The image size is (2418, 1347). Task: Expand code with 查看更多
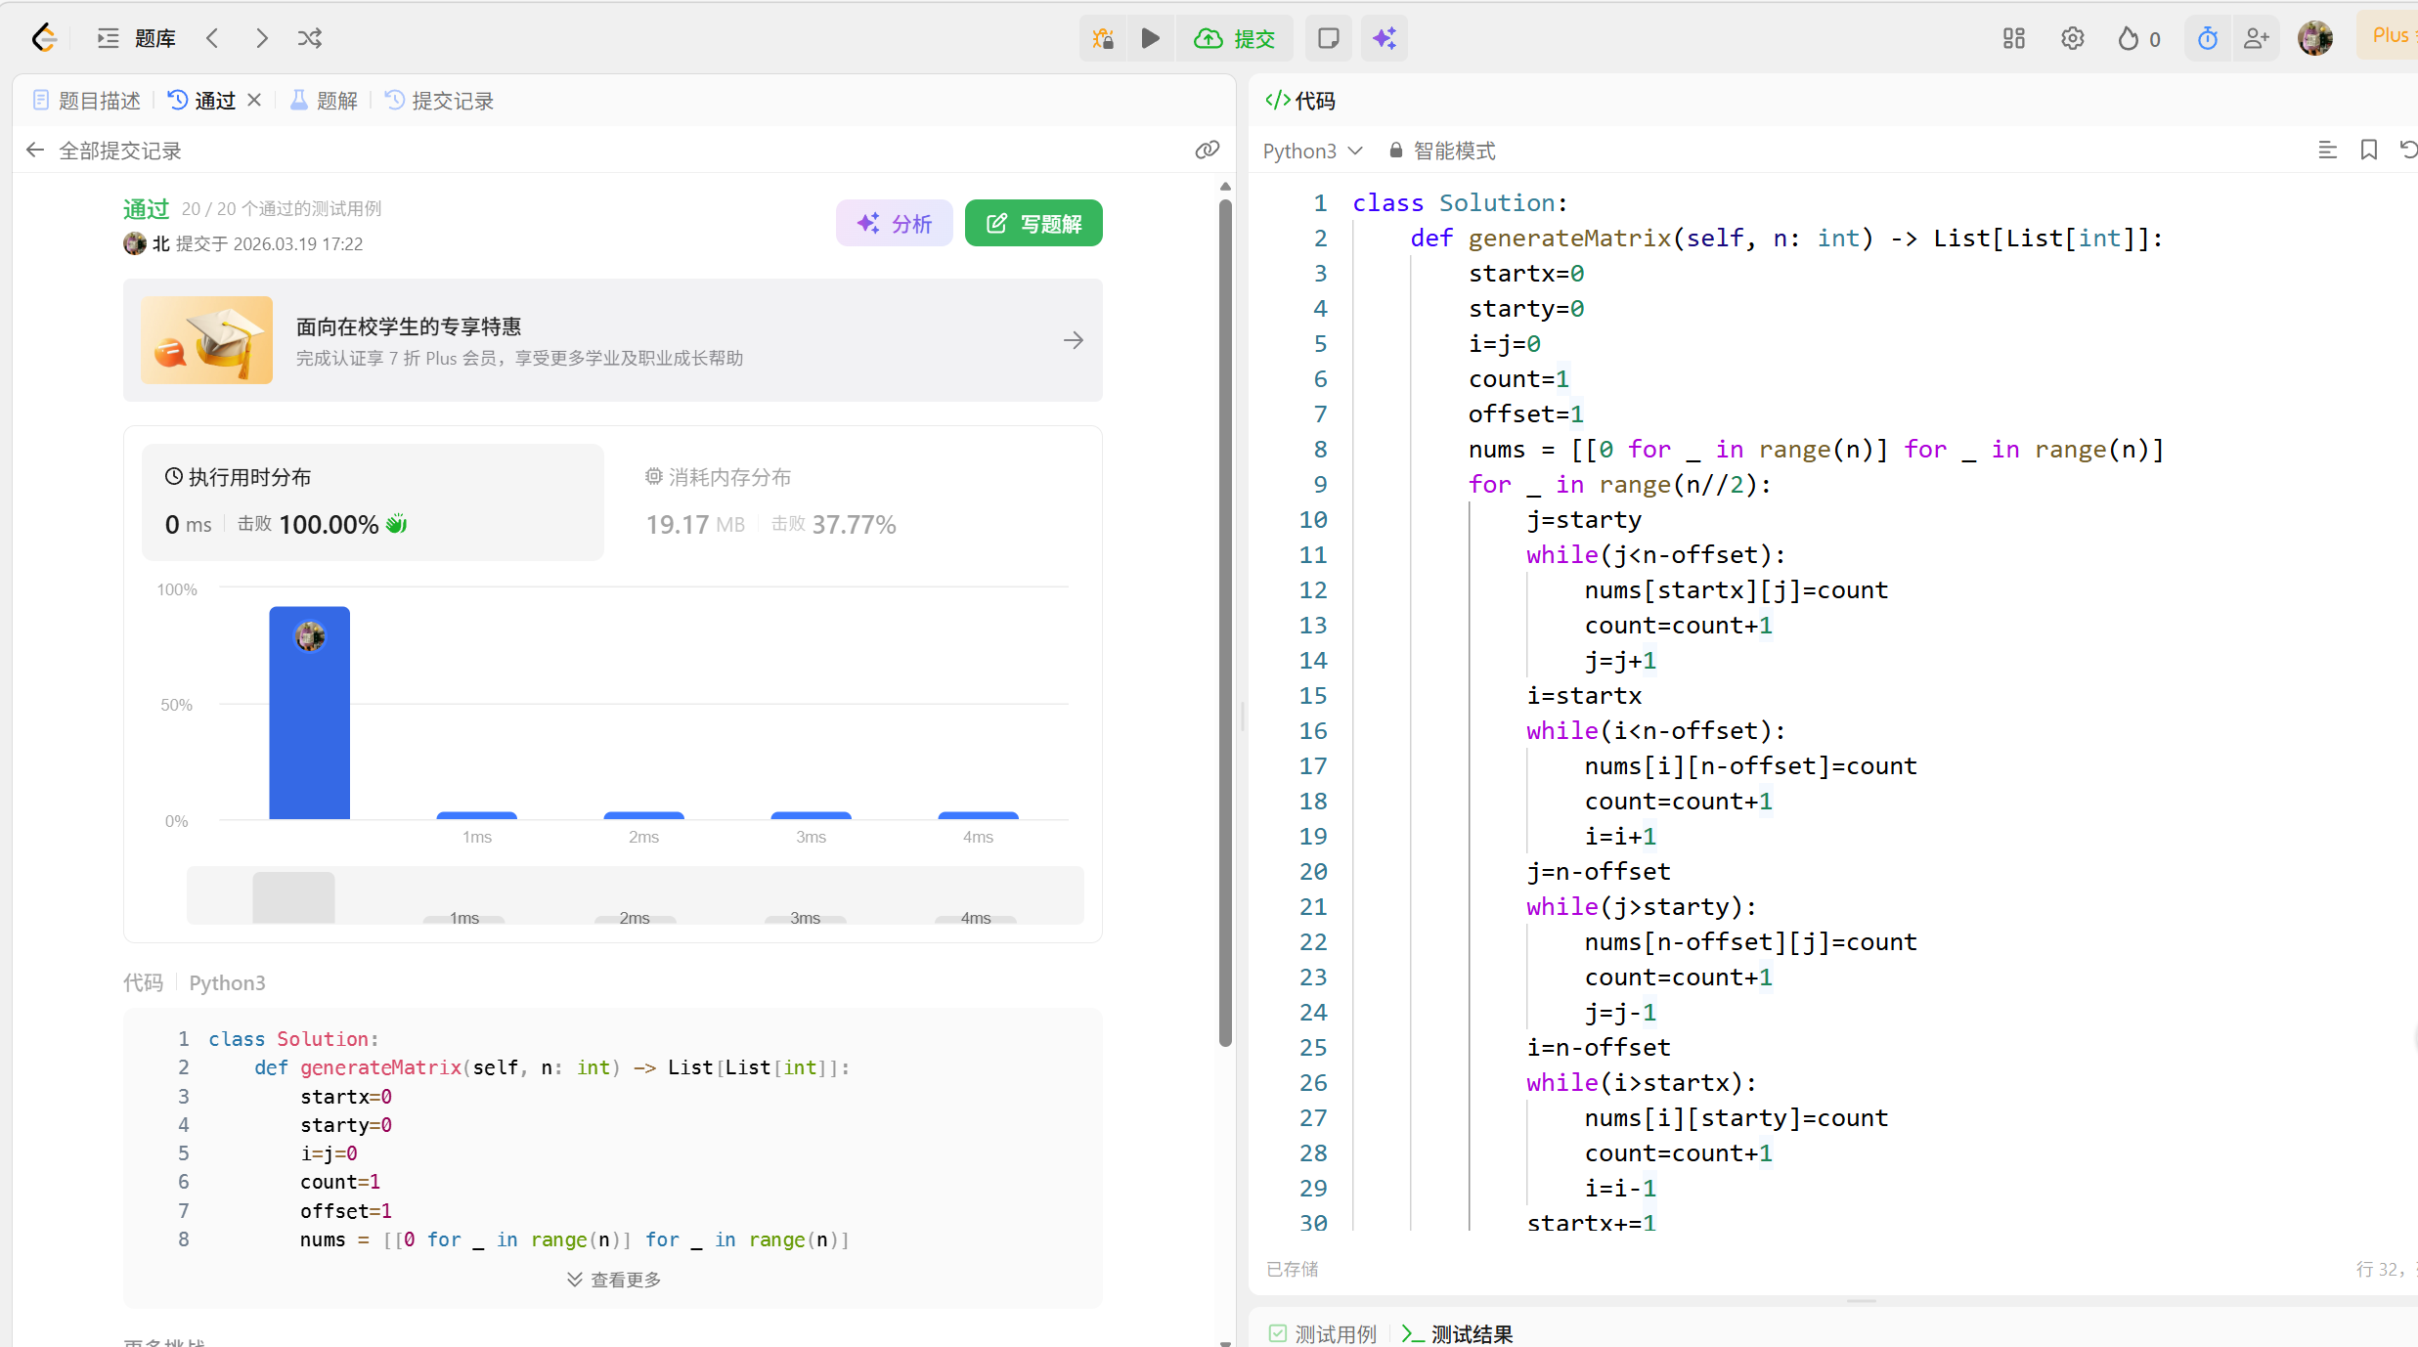[614, 1280]
